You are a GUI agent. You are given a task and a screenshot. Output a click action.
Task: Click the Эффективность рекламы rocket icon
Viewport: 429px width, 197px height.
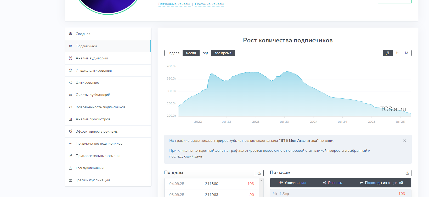pyautogui.click(x=70, y=131)
